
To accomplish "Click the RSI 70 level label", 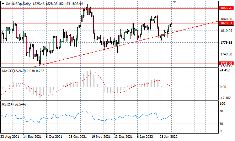I will (221, 111).
